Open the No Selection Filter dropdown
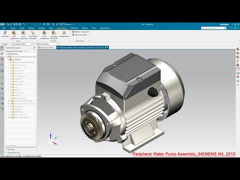 point(22,44)
